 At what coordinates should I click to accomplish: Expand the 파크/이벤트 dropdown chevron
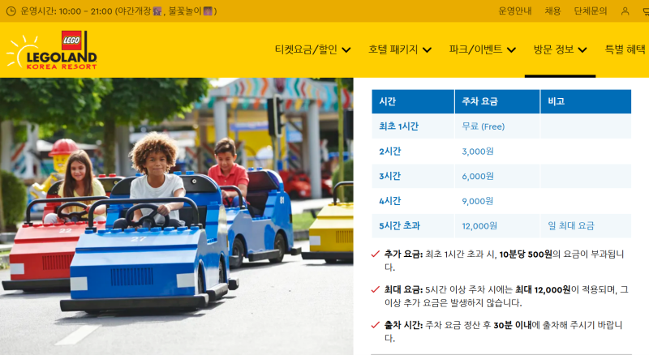pos(512,50)
